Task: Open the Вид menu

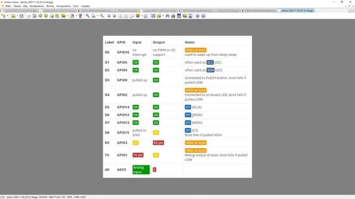Action: [26, 6]
